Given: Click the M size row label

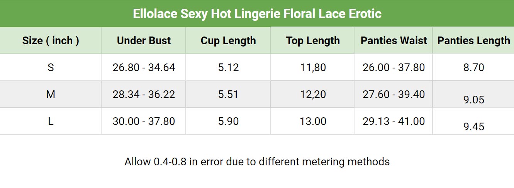Looking at the screenshot, I should [x=51, y=95].
